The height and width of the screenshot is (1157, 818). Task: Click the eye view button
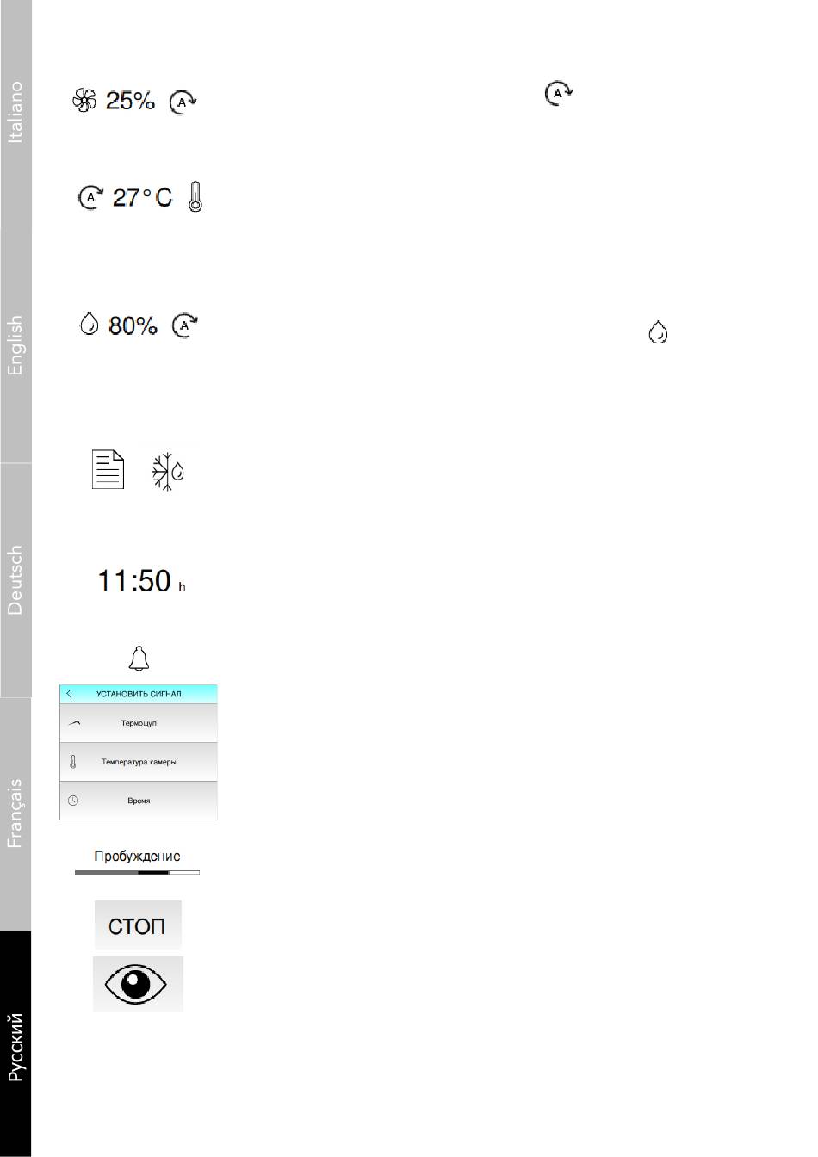click(x=138, y=983)
